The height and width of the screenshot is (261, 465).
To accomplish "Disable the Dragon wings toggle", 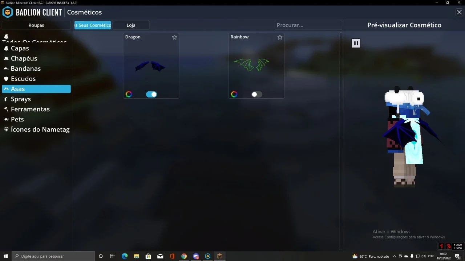I will (151, 94).
